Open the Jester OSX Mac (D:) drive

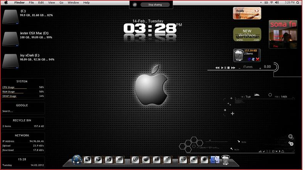tap(11, 39)
